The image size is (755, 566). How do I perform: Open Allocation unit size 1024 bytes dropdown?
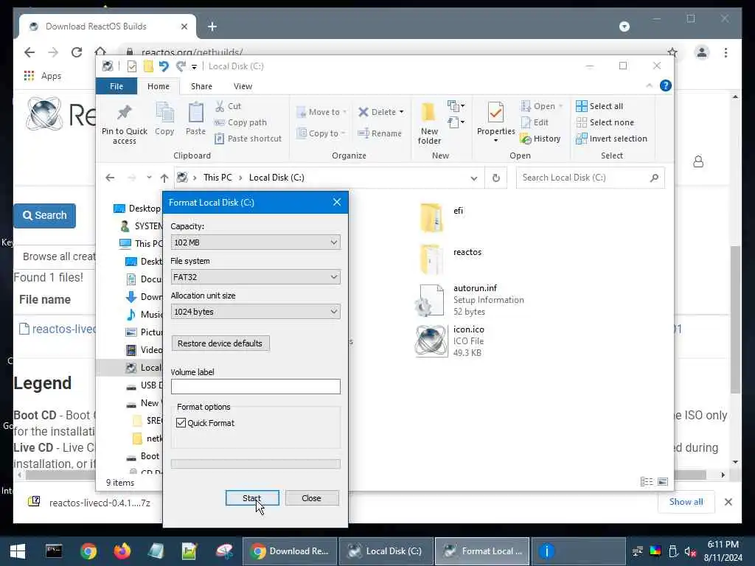tap(256, 312)
